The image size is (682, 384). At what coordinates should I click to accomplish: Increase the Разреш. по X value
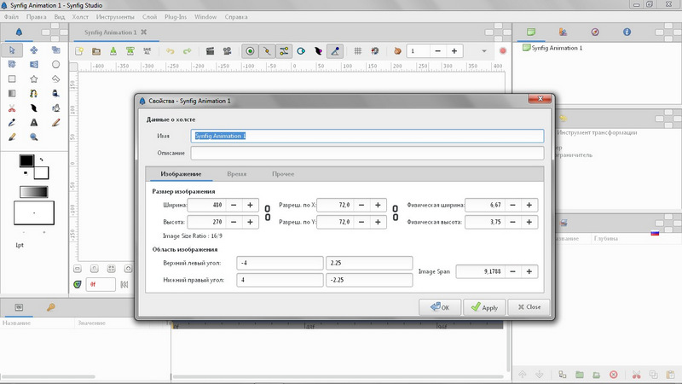click(378, 205)
